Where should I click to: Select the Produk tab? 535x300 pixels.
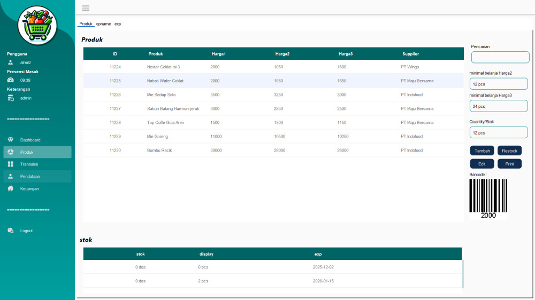(86, 24)
